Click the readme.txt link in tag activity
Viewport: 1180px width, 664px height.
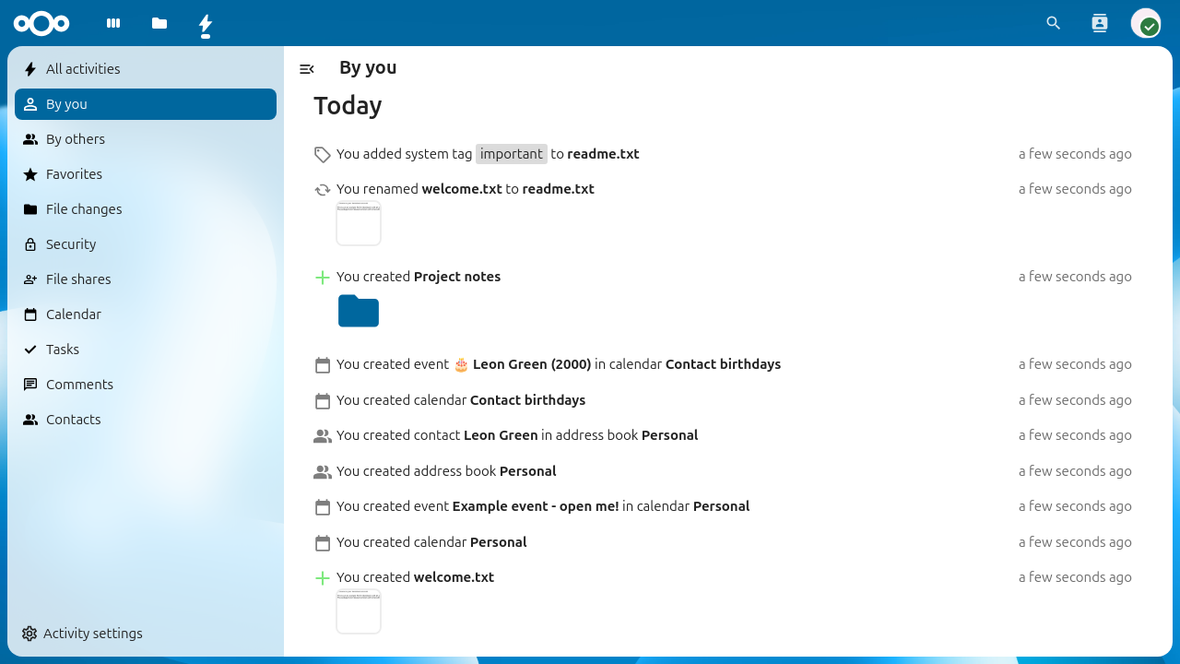[603, 154]
